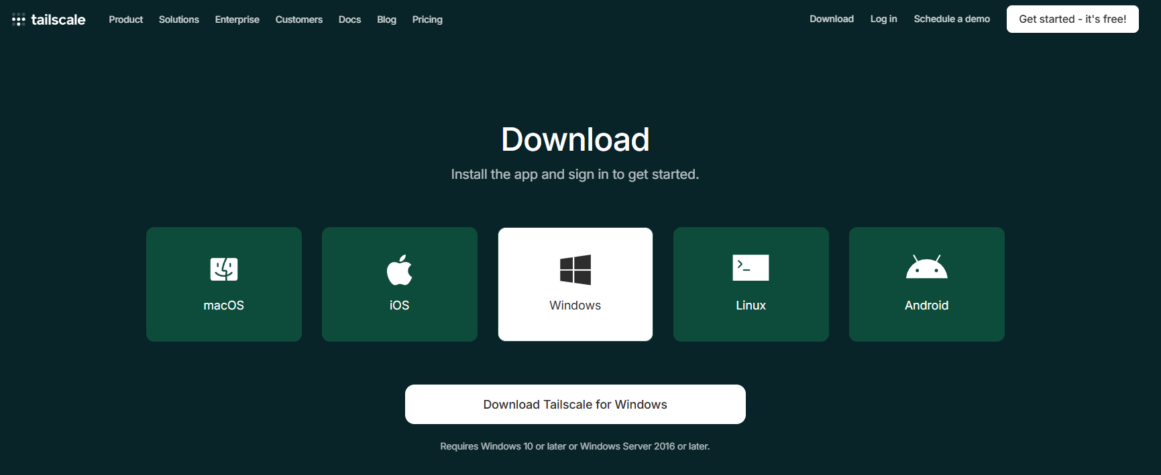Click the tailscale wordmark text
Viewport: 1161px width, 475px height.
(x=58, y=19)
